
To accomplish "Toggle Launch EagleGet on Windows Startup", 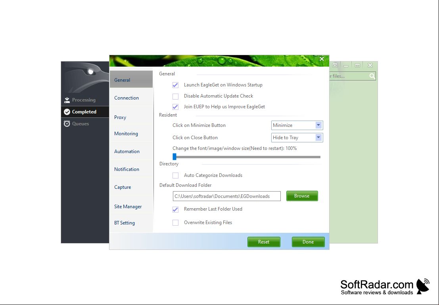I will click(176, 85).
